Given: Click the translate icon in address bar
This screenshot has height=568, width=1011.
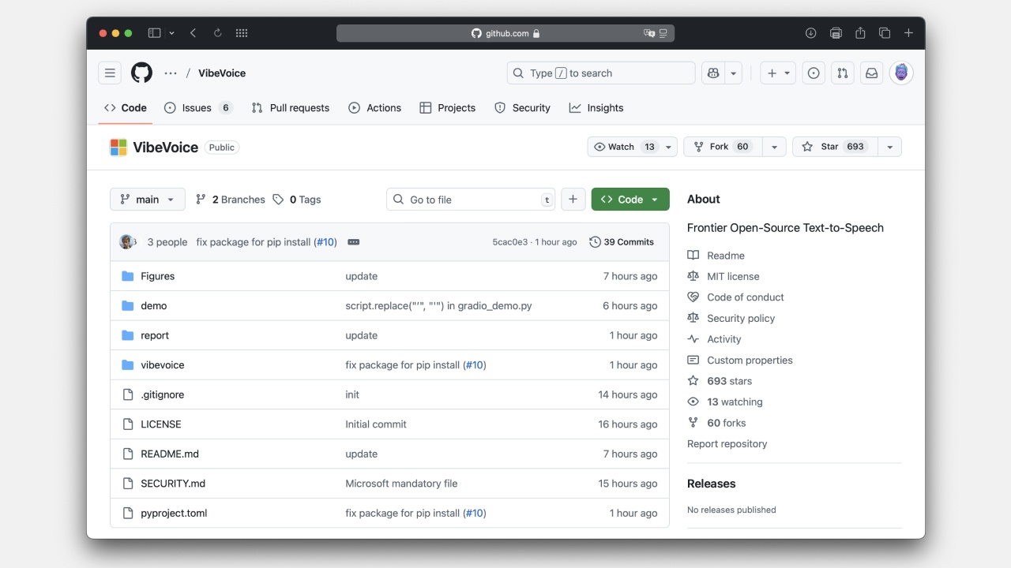Looking at the screenshot, I should [649, 33].
